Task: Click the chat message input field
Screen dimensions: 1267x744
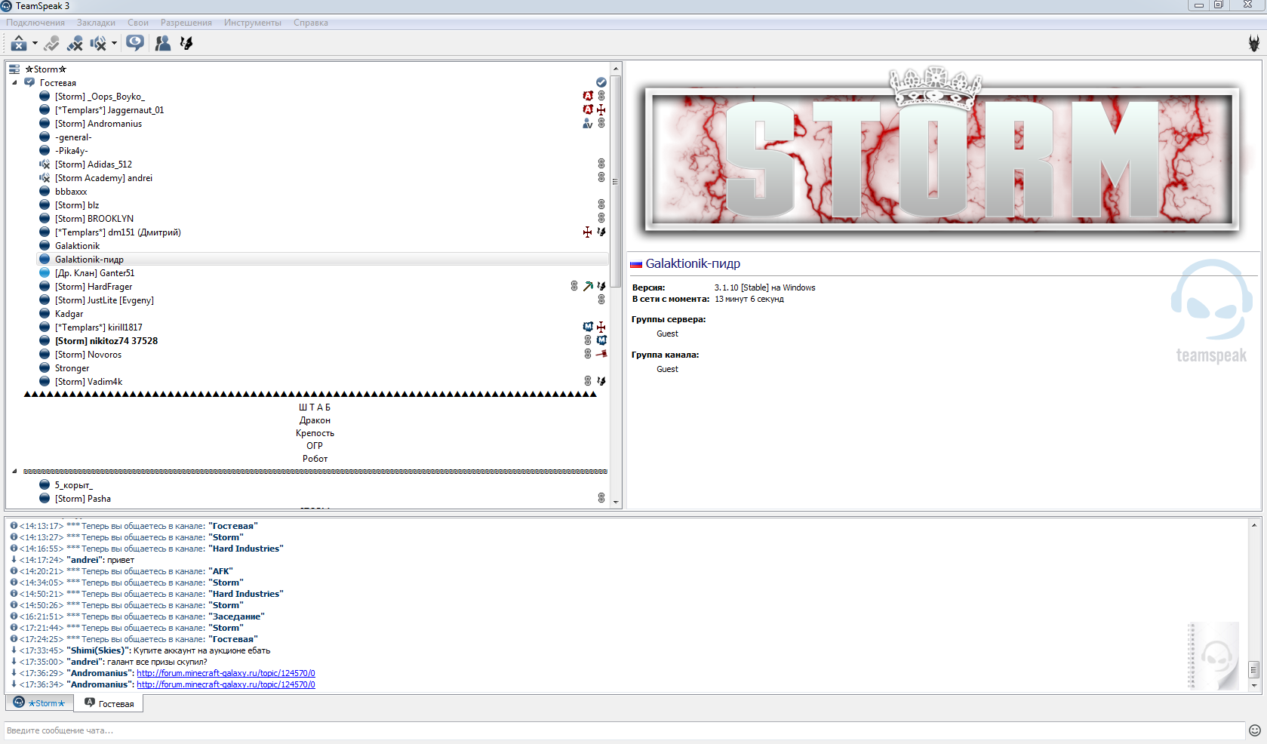Action: (623, 730)
